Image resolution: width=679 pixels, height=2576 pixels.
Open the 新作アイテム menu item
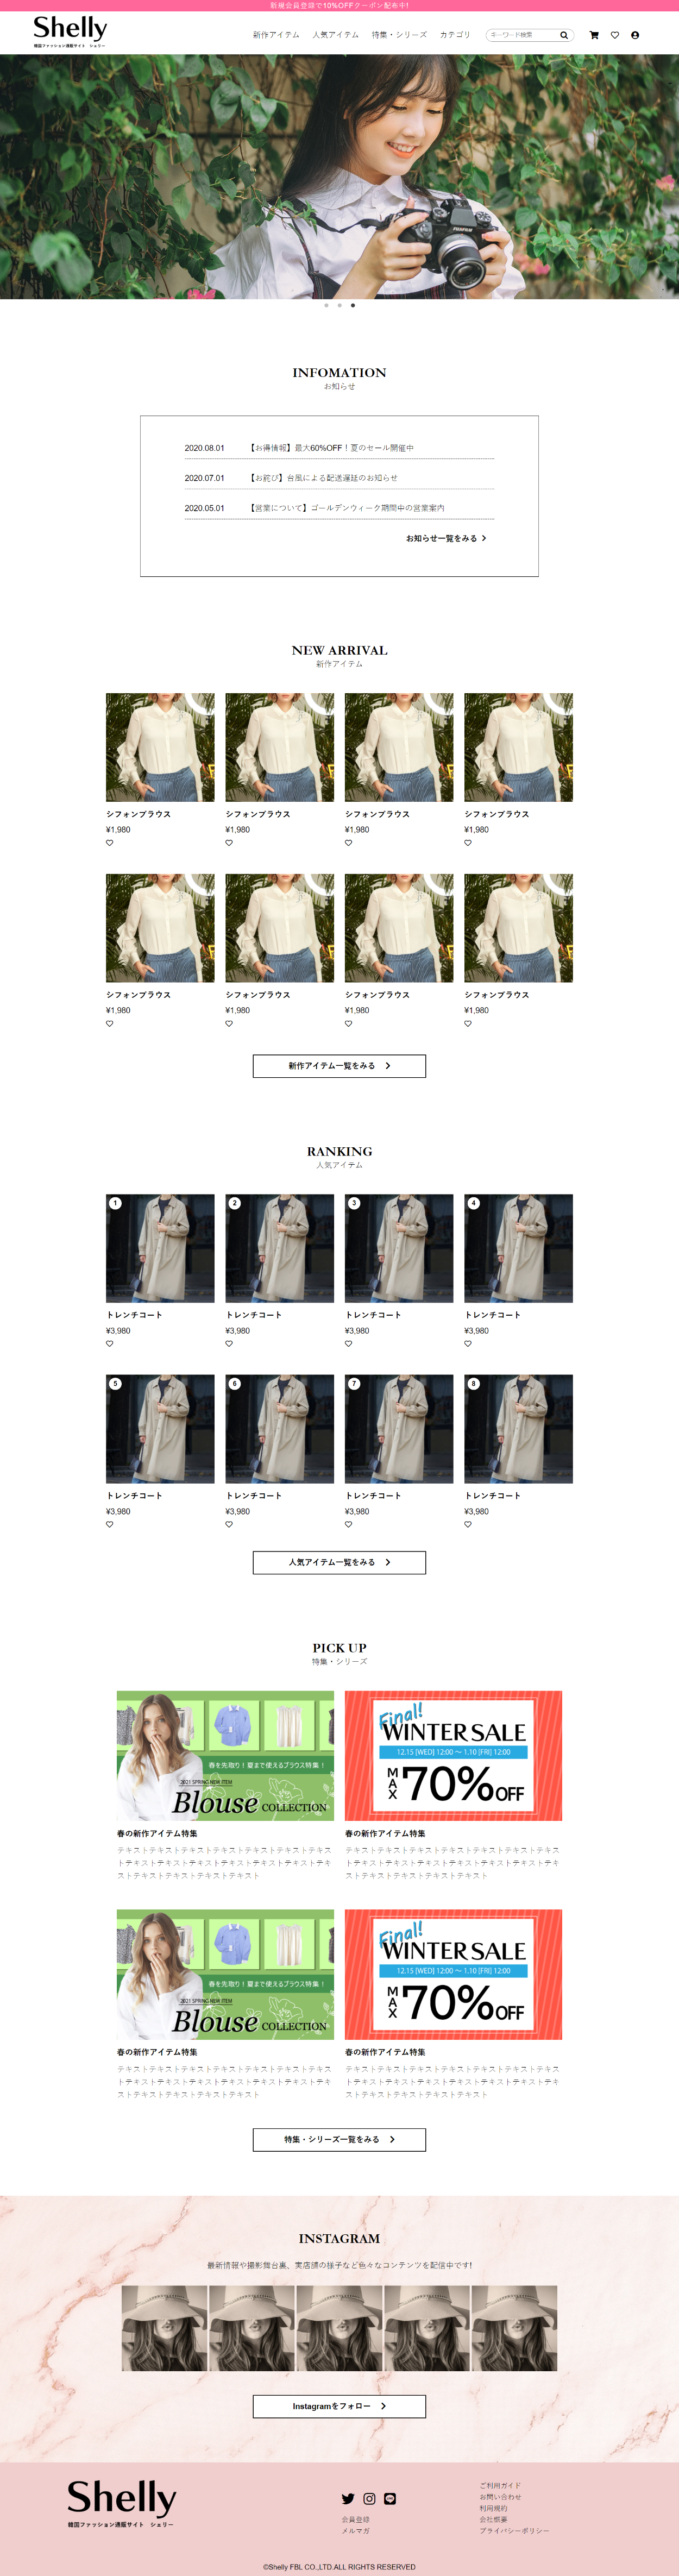(276, 35)
